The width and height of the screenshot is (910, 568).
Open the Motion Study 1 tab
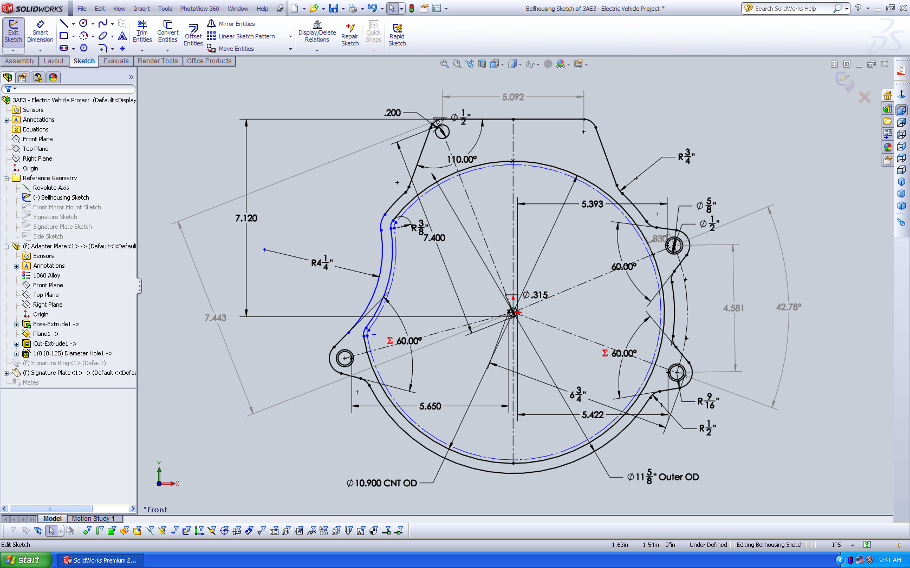(93, 519)
